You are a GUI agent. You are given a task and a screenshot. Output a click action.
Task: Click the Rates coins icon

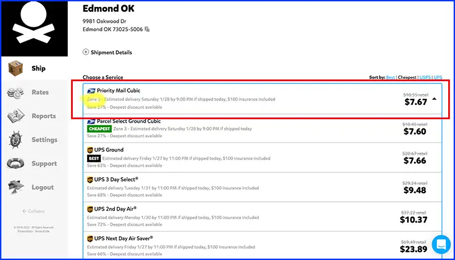[x=15, y=93]
